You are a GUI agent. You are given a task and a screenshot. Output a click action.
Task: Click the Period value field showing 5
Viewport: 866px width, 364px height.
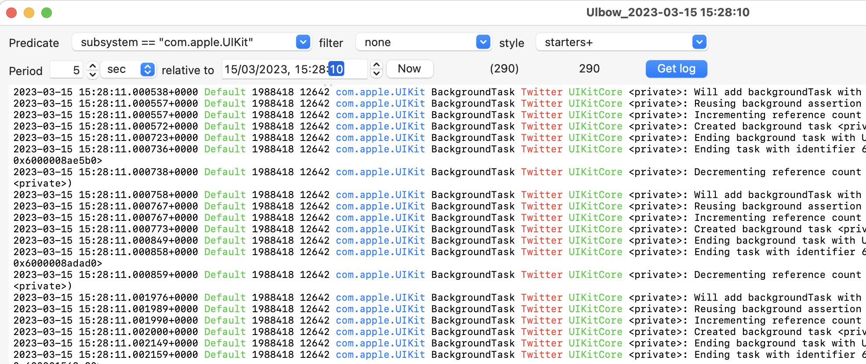67,70
